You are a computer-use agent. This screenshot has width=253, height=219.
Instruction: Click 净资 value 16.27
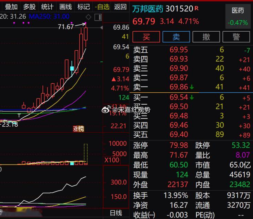(179, 205)
